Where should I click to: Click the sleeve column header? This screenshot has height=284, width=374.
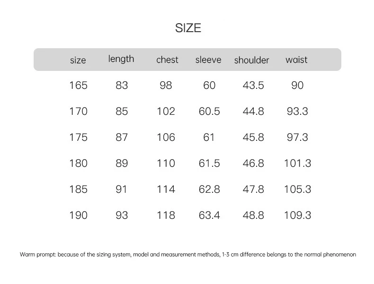[x=208, y=60]
